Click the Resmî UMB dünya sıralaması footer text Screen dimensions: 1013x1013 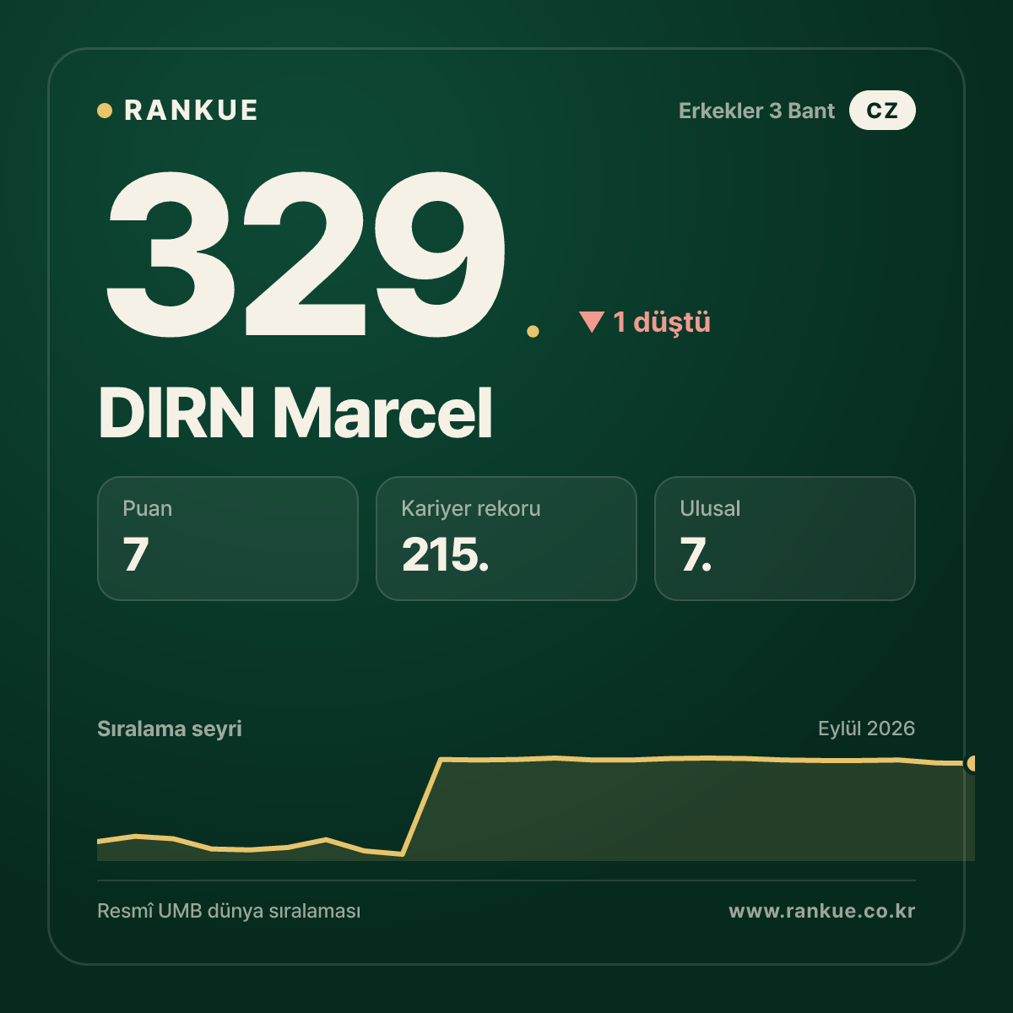tap(229, 912)
